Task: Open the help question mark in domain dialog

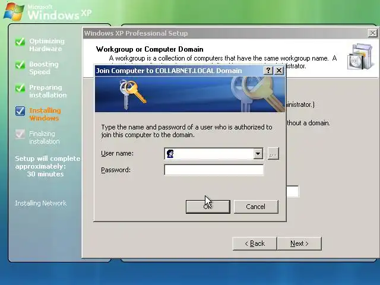Action: click(x=268, y=71)
